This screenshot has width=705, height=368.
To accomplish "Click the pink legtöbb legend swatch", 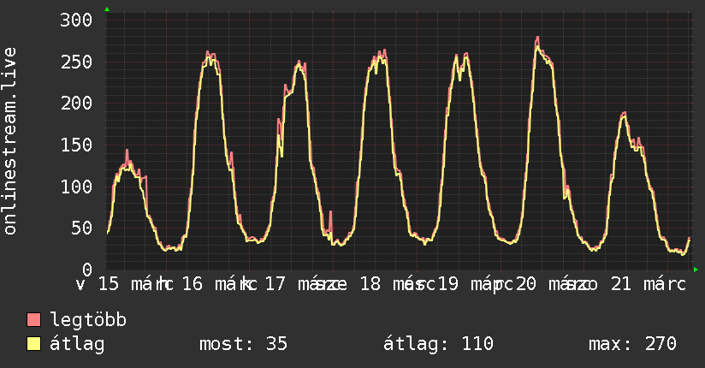I will point(33,319).
